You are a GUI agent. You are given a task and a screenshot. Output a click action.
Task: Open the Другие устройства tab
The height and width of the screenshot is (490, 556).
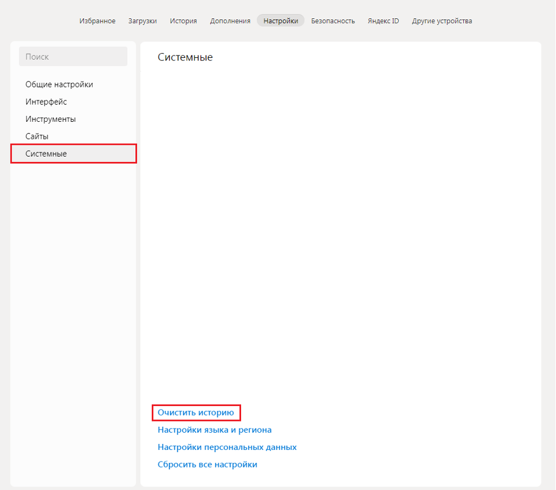(x=441, y=21)
